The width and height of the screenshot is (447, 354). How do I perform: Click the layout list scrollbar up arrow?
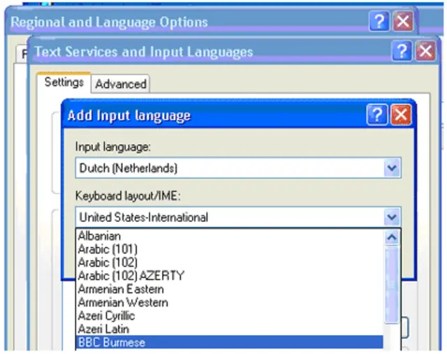pos(393,237)
